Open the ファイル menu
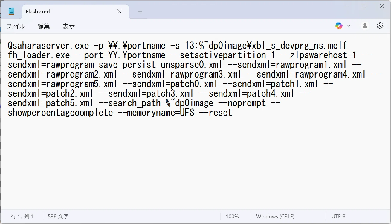This screenshot has width=391, height=224. 16,26
